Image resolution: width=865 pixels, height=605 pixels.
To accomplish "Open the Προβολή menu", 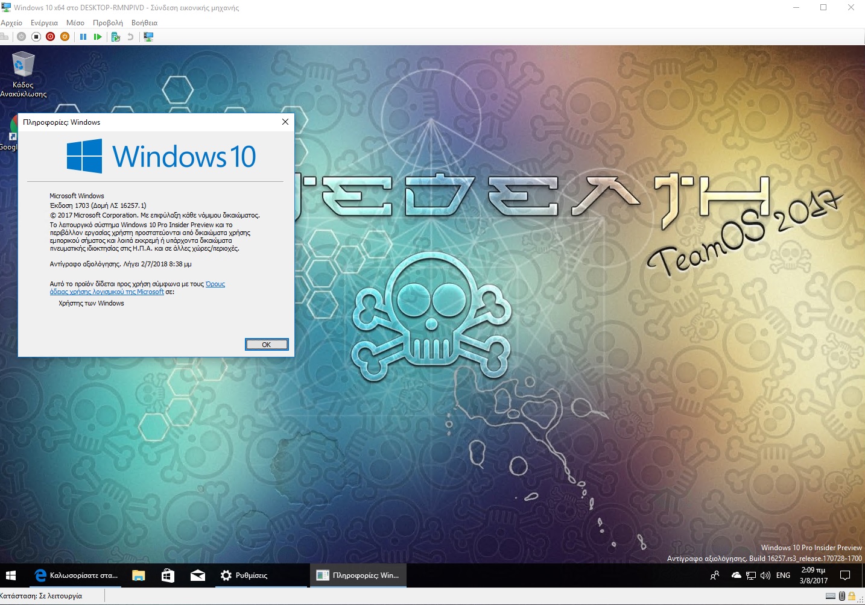I will [x=108, y=23].
